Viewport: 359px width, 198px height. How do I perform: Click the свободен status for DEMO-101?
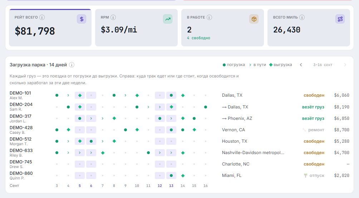[314, 95]
